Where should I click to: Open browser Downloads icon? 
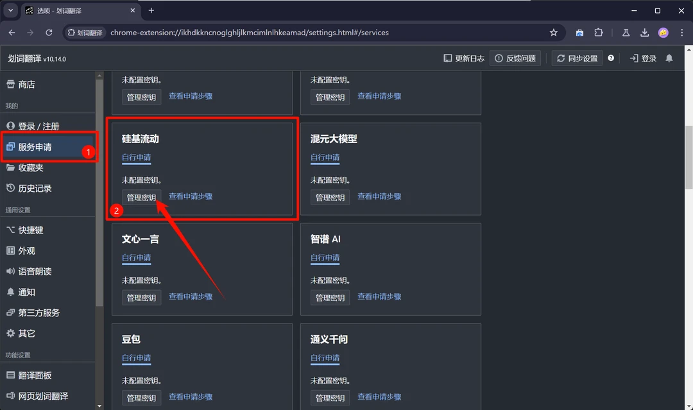644,33
